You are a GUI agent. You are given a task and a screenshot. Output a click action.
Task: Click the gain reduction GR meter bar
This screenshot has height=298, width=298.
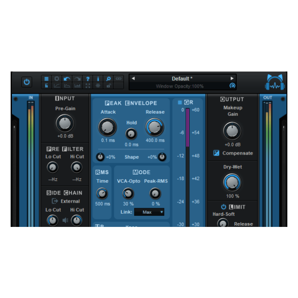point(188,167)
